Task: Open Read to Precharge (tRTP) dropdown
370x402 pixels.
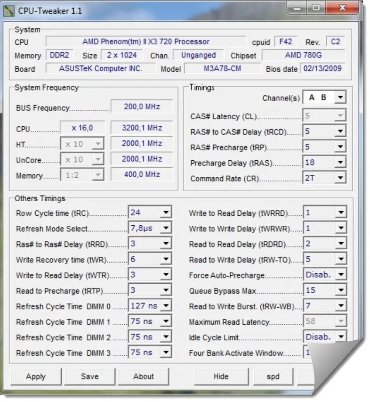Action: (x=150, y=290)
